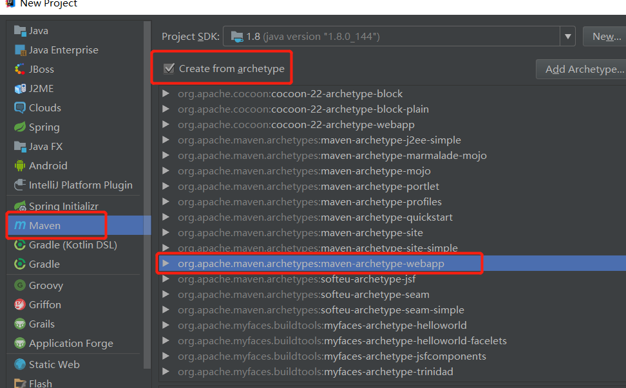Click the Application Forge icon
The width and height of the screenshot is (626, 388).
20,343
